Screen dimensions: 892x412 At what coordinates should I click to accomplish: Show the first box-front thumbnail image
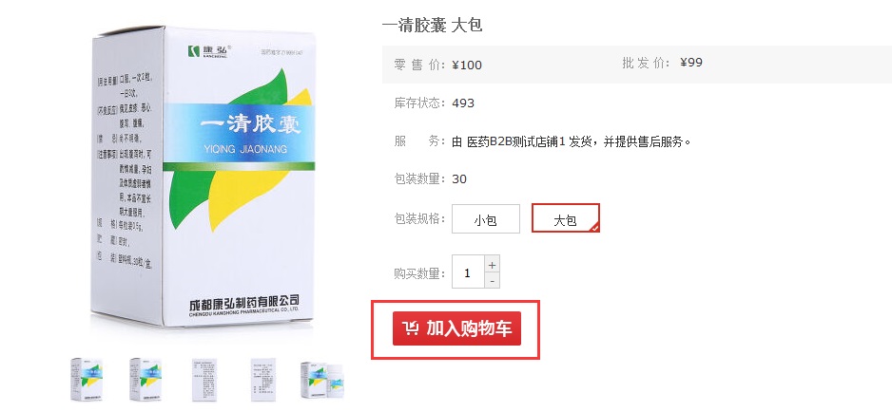point(86,379)
